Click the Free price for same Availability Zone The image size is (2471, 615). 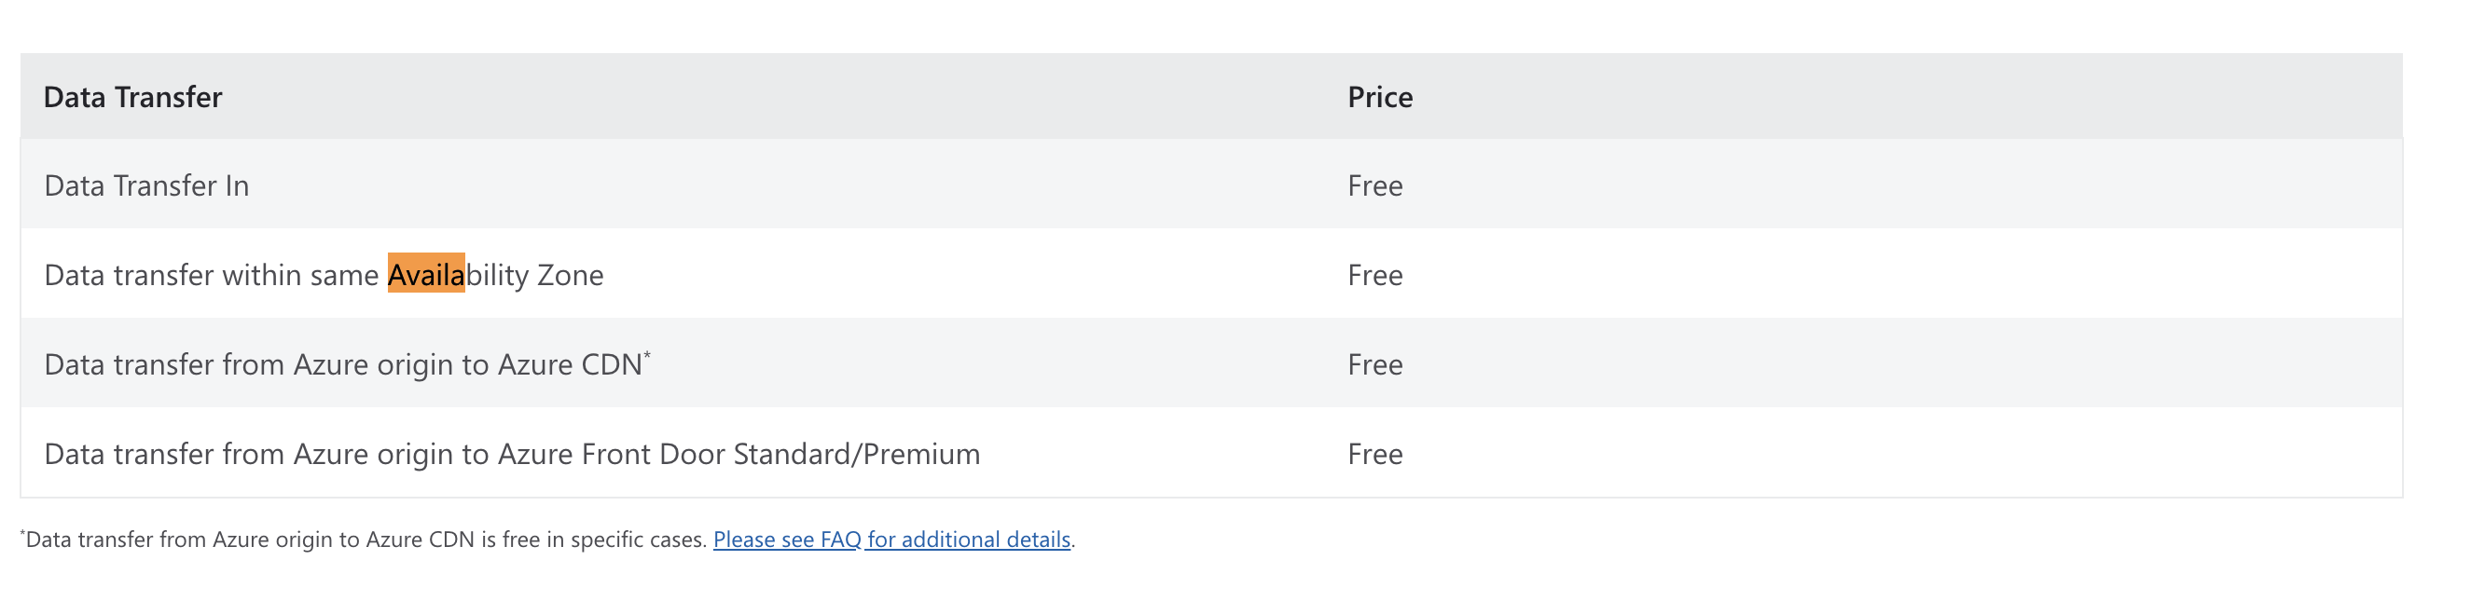pyautogui.click(x=1374, y=275)
